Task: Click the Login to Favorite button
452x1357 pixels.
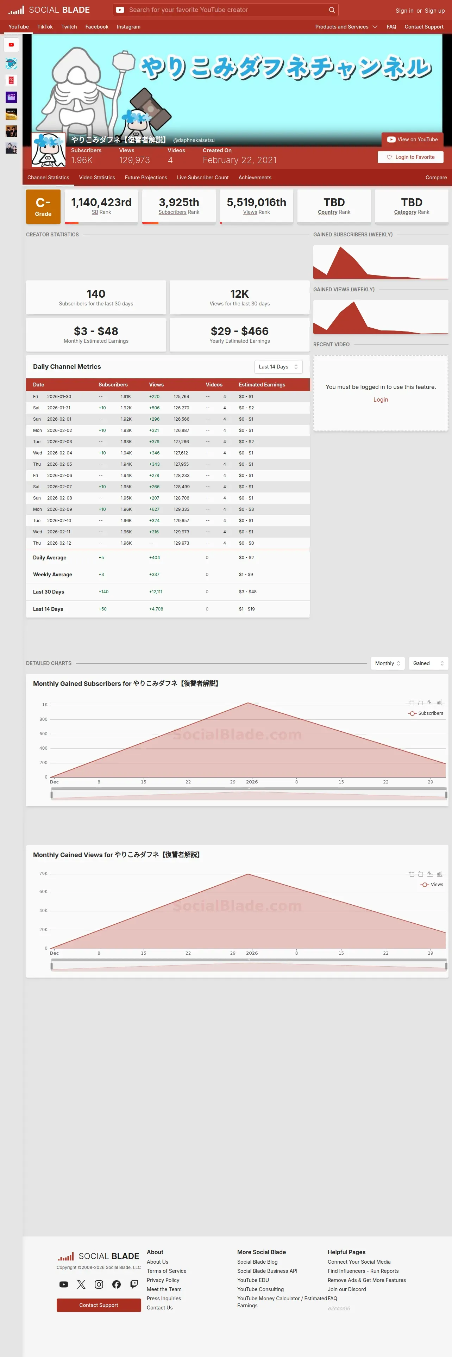Action: pyautogui.click(x=410, y=157)
